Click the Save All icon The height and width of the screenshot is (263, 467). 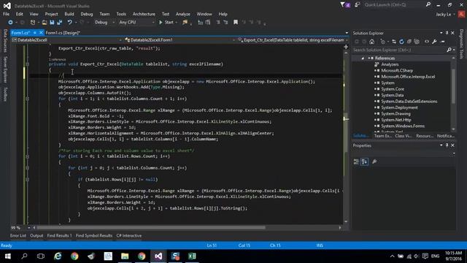point(59,23)
